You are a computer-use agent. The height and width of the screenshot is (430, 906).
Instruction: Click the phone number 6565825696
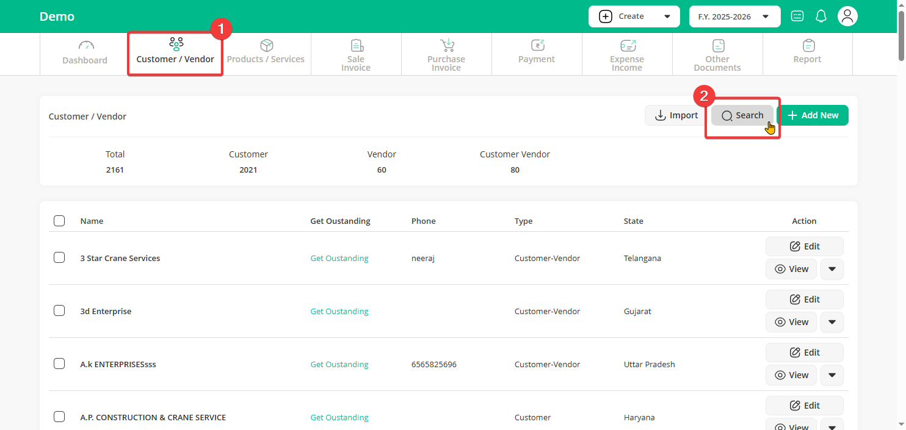tap(434, 364)
